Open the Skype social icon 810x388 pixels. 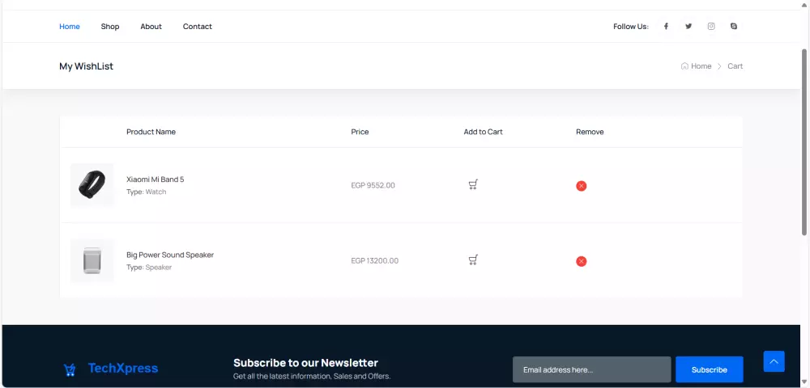(734, 27)
